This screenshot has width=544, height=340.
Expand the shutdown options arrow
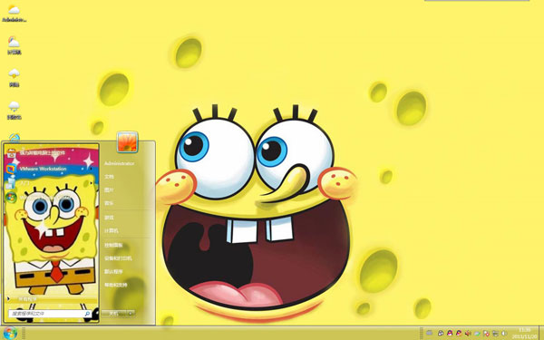click(x=131, y=314)
